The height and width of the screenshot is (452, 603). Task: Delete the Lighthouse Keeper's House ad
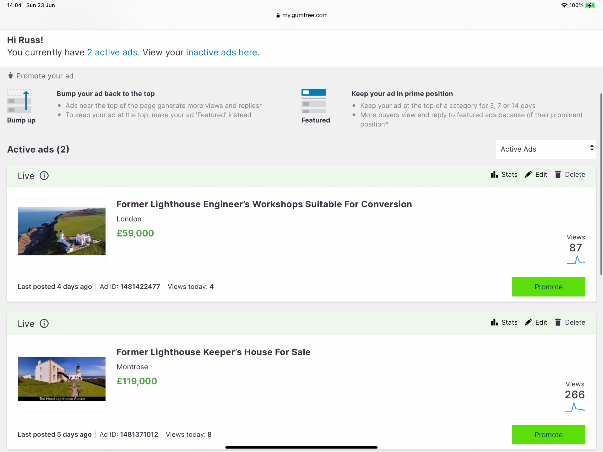[570, 323]
